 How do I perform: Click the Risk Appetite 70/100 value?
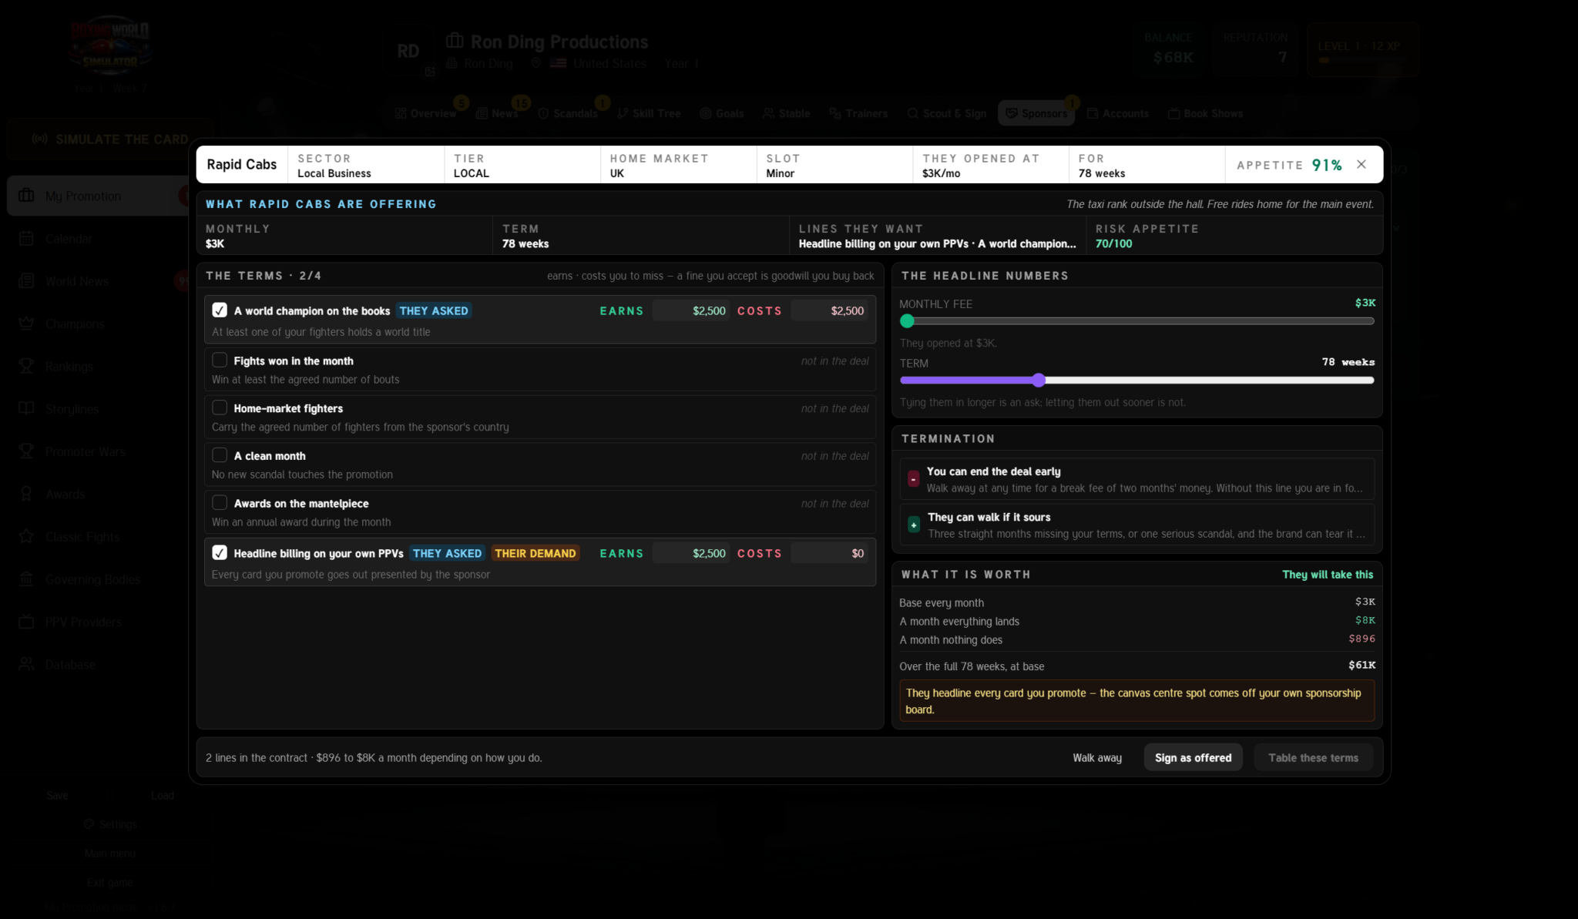[x=1114, y=243]
